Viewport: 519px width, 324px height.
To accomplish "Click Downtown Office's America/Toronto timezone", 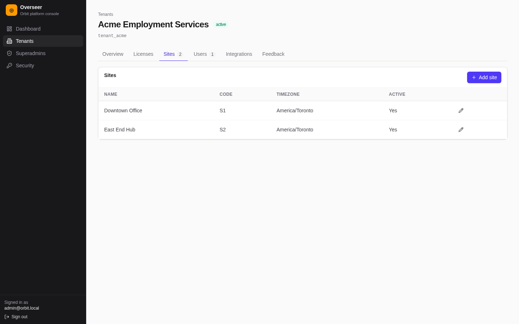I will (295, 111).
